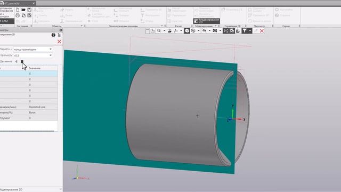Click the Показать траектории command
Image resolution: width=341 pixels, height=192 pixels.
point(204,10)
